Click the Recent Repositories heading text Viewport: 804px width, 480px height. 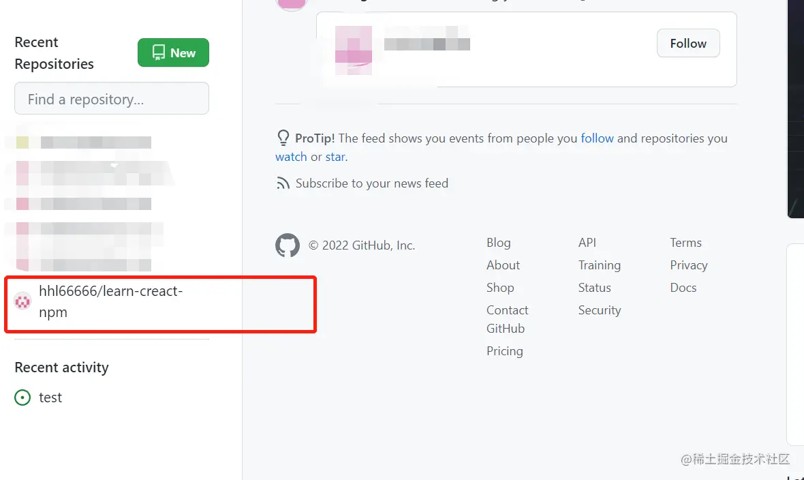54,53
